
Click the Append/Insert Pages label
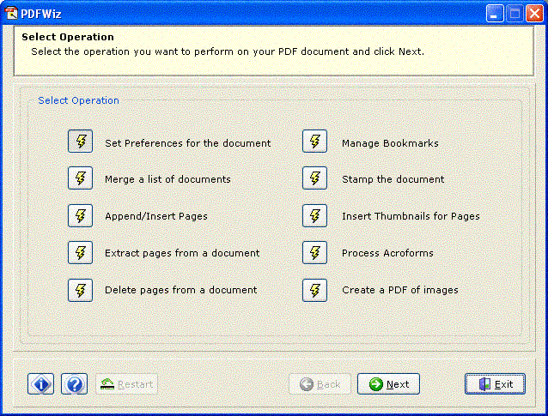(x=155, y=216)
